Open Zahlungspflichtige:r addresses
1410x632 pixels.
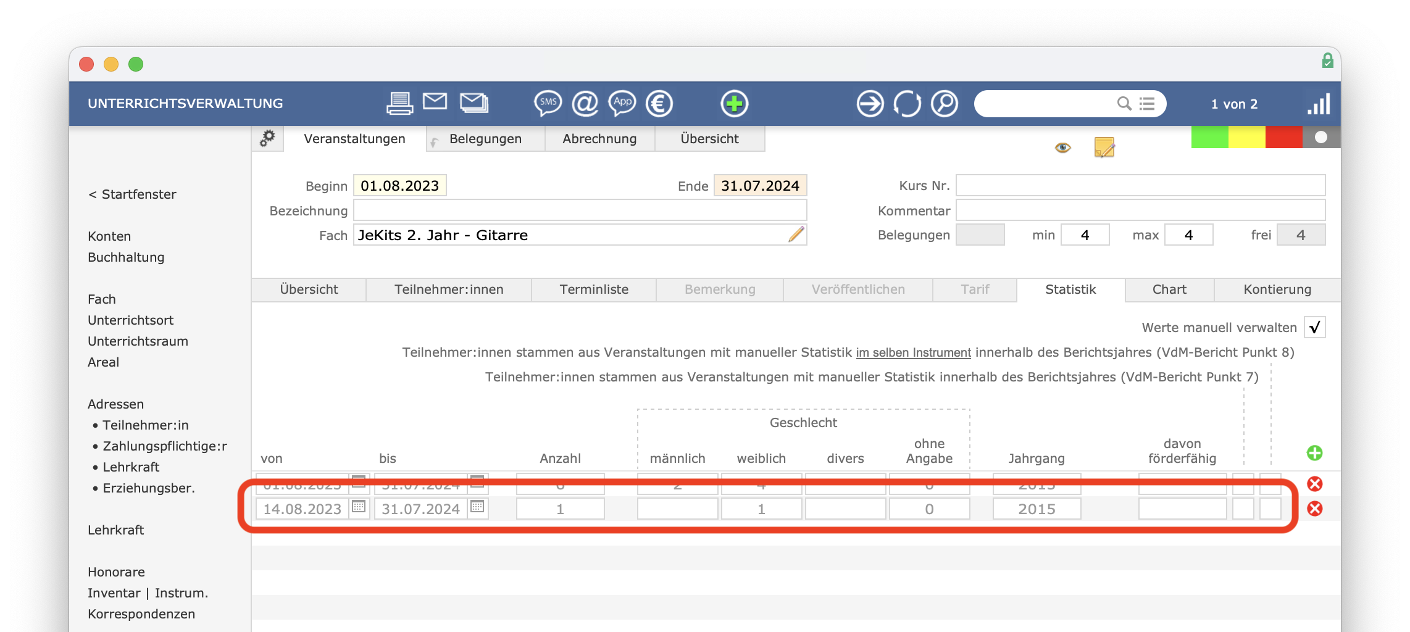click(x=165, y=446)
